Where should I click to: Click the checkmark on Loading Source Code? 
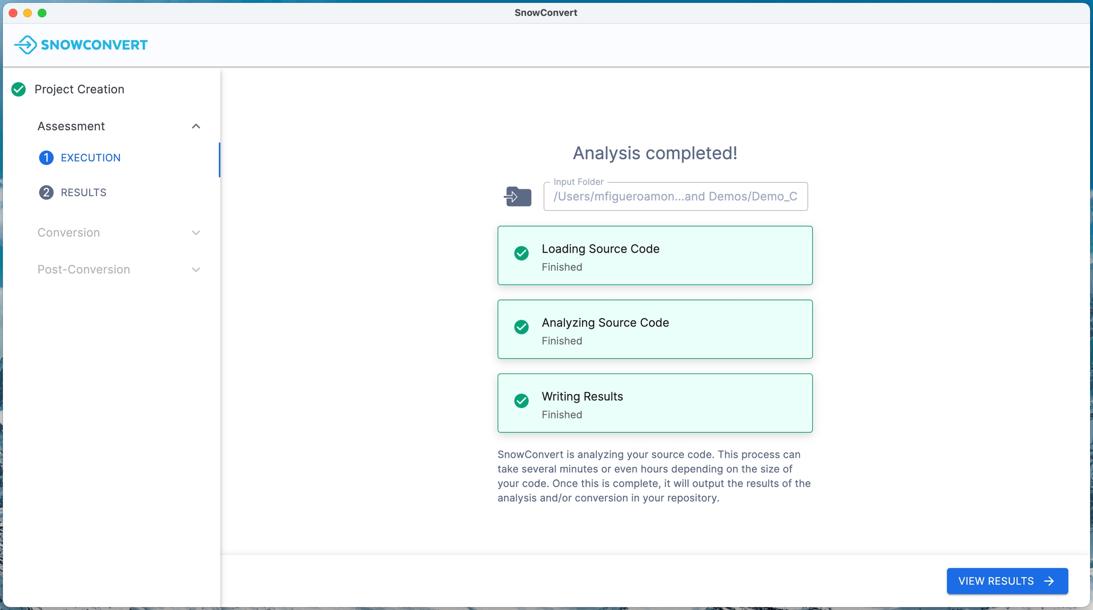[x=521, y=253]
